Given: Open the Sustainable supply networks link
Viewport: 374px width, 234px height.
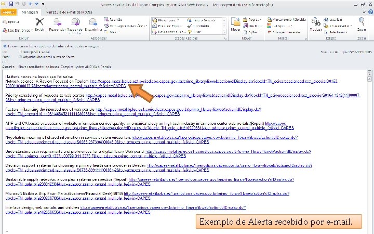Looking at the screenshot, I should 211,179.
